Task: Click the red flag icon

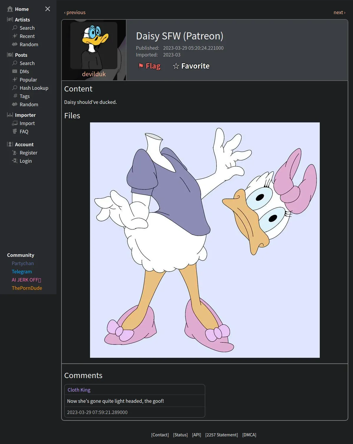Action: pos(141,66)
